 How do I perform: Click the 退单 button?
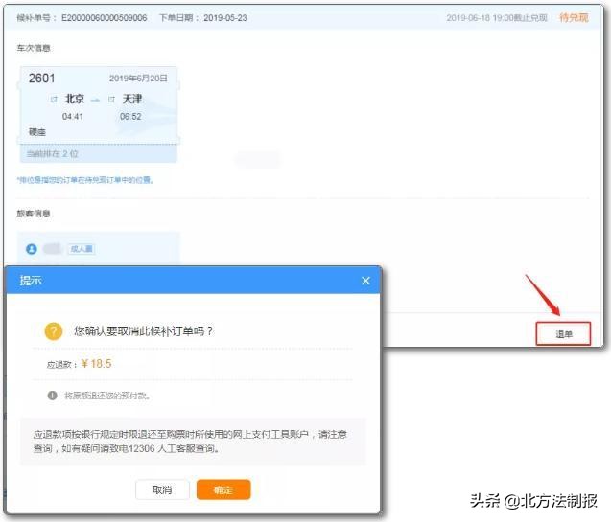point(563,333)
